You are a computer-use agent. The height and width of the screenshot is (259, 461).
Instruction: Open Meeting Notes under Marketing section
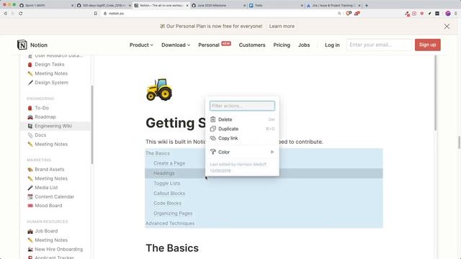55,178
